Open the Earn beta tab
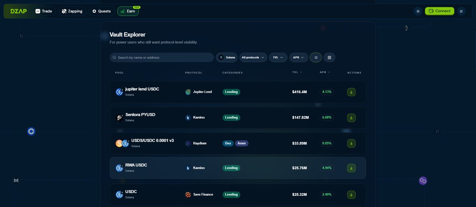 pyautogui.click(x=128, y=11)
